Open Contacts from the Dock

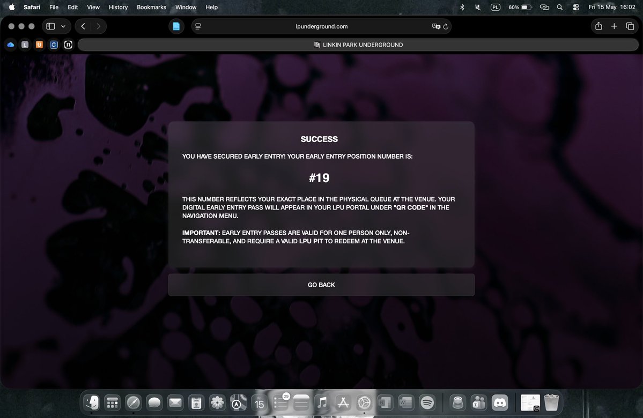tap(196, 403)
